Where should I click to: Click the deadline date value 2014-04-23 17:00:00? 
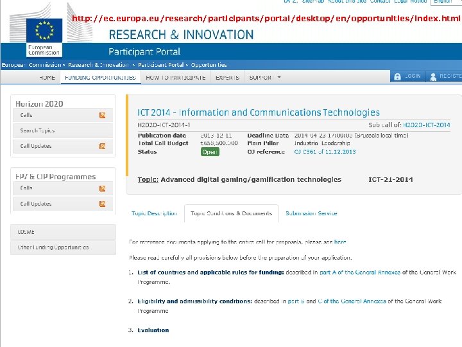[x=323, y=136]
